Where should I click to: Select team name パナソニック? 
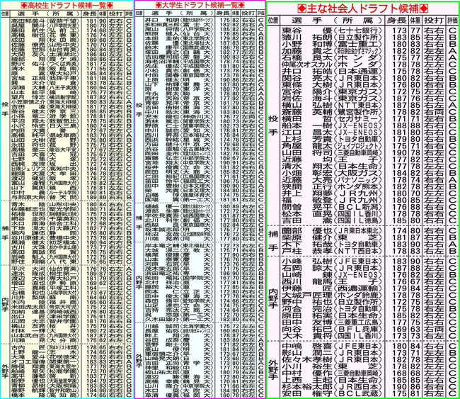(358, 180)
